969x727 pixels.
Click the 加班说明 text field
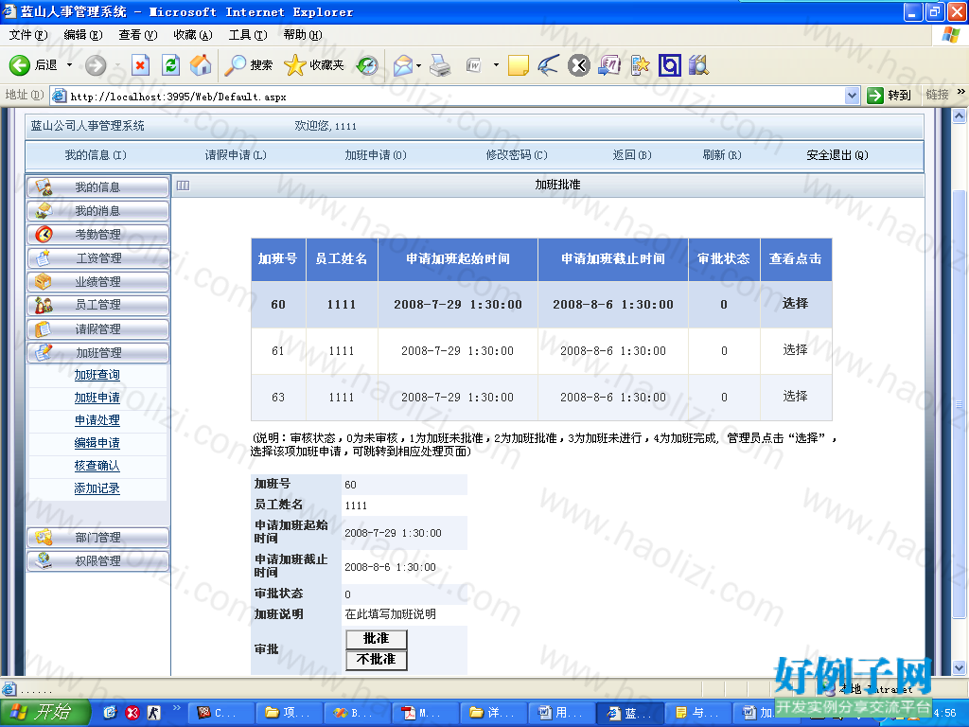click(404, 613)
